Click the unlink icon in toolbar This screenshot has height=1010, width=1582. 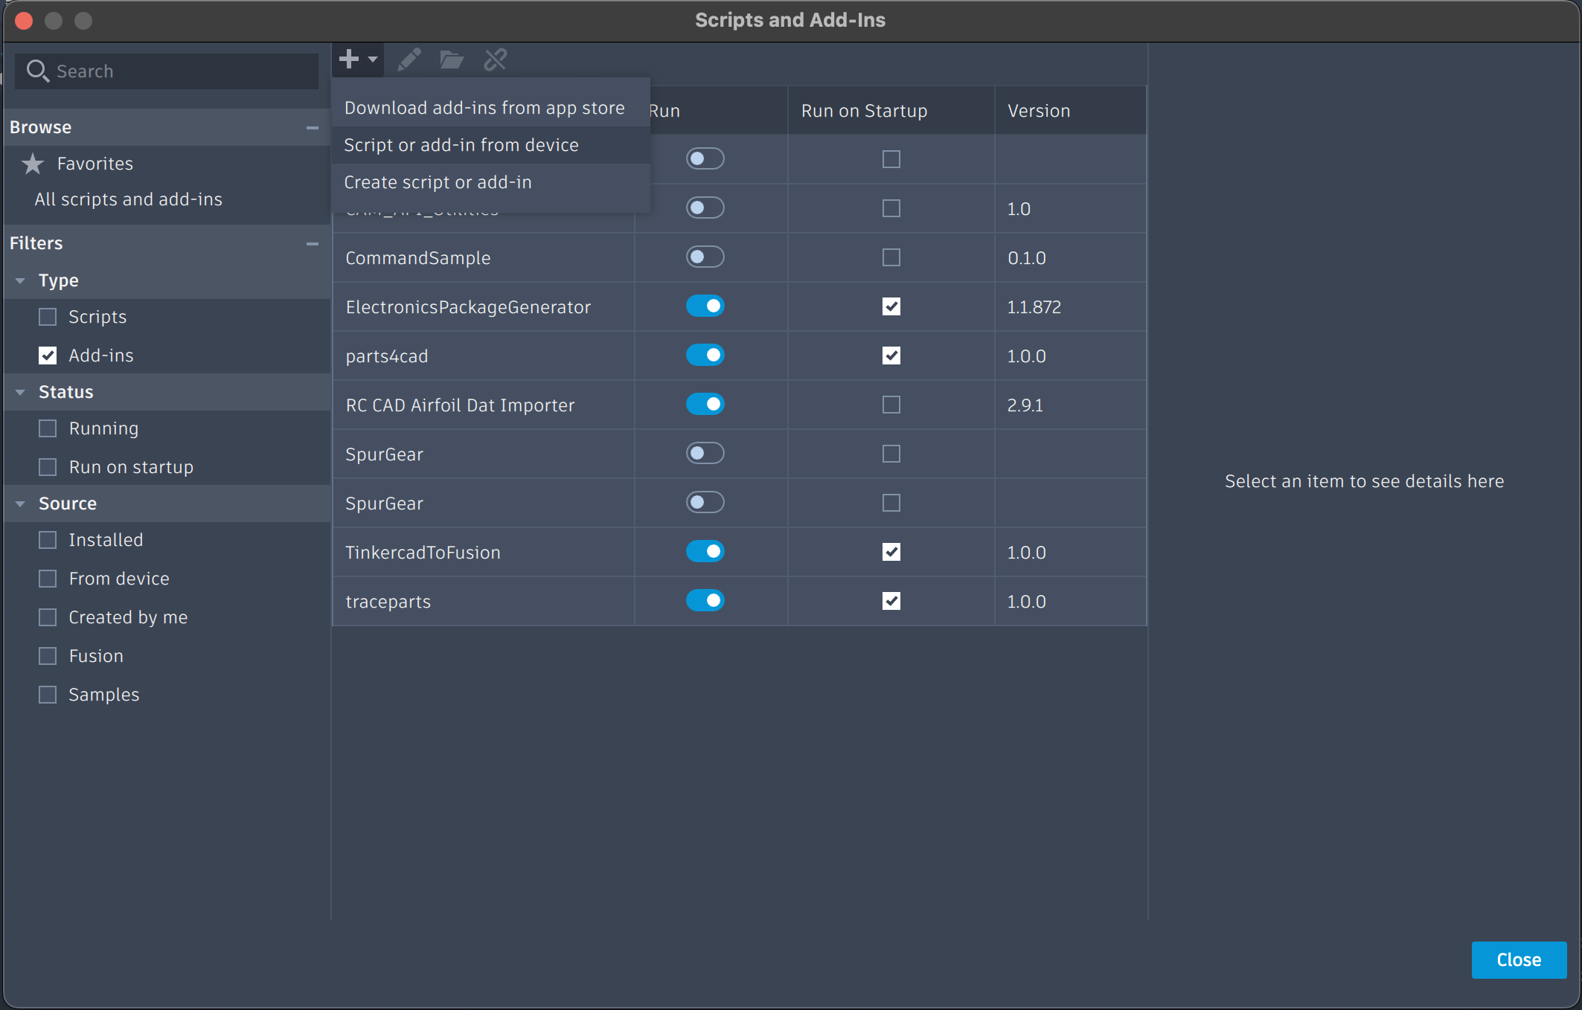pos(495,59)
